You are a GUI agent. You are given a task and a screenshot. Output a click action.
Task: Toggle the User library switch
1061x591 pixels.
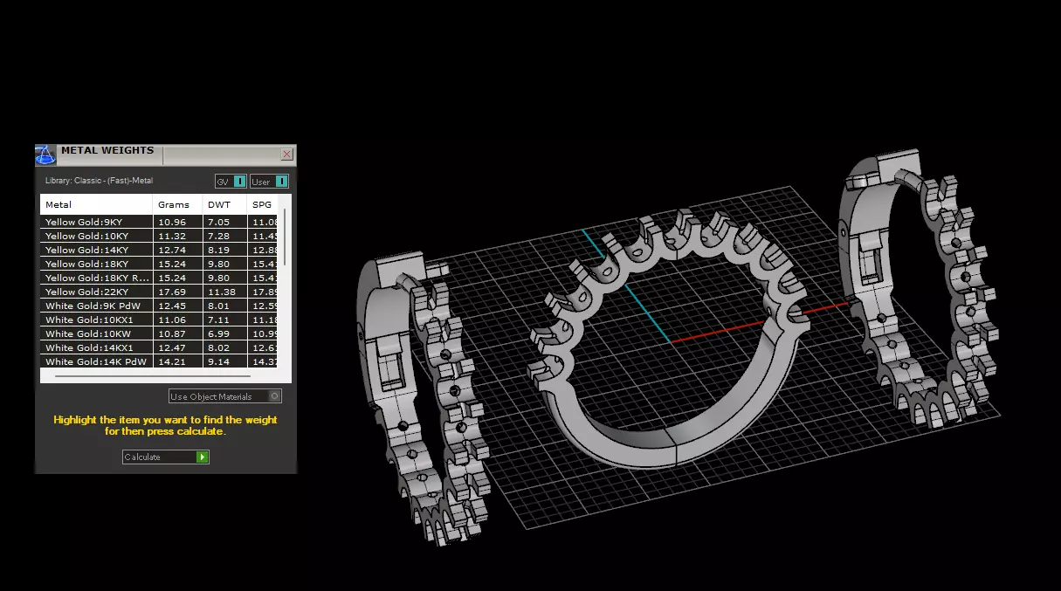(x=269, y=182)
